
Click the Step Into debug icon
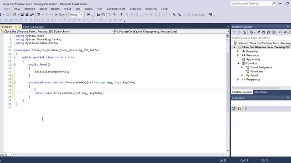[175, 14]
